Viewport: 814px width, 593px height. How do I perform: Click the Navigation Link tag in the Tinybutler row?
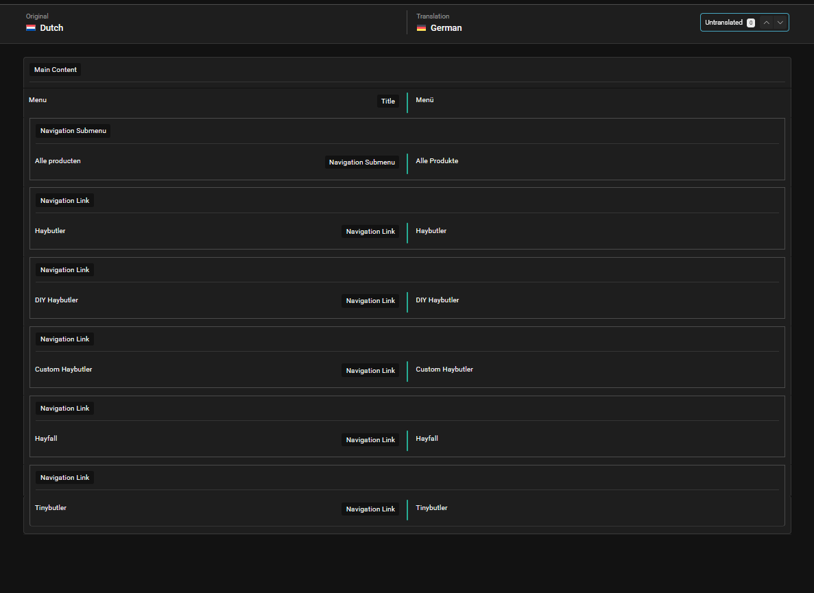[370, 509]
